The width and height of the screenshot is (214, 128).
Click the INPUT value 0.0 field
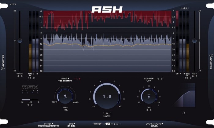tap(20, 76)
